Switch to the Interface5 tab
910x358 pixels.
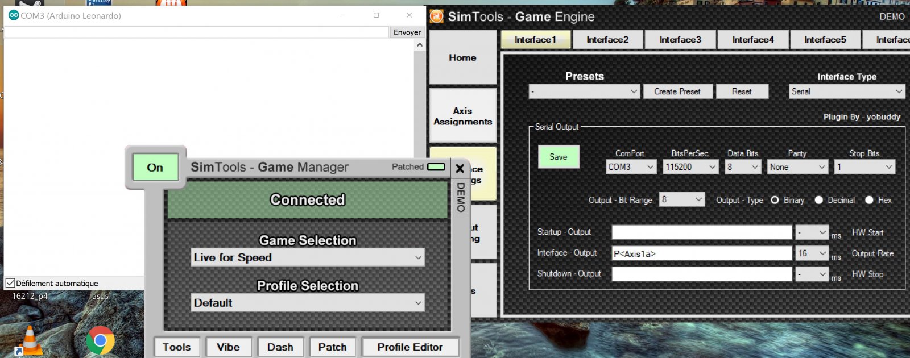[x=825, y=40]
